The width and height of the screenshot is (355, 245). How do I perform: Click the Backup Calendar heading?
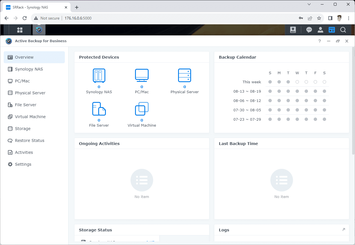pyautogui.click(x=238, y=57)
